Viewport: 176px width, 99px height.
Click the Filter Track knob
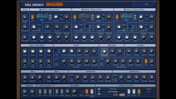[x=79, y=51]
